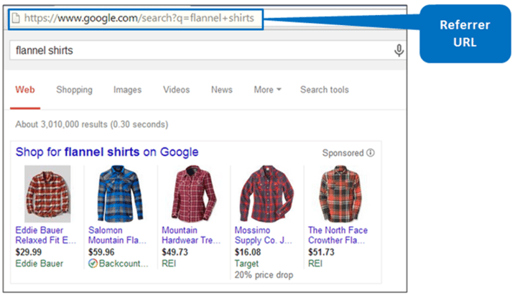Click the blue Salomon shirt thumbnail
Screen dimensions: 515x298
tap(120, 194)
